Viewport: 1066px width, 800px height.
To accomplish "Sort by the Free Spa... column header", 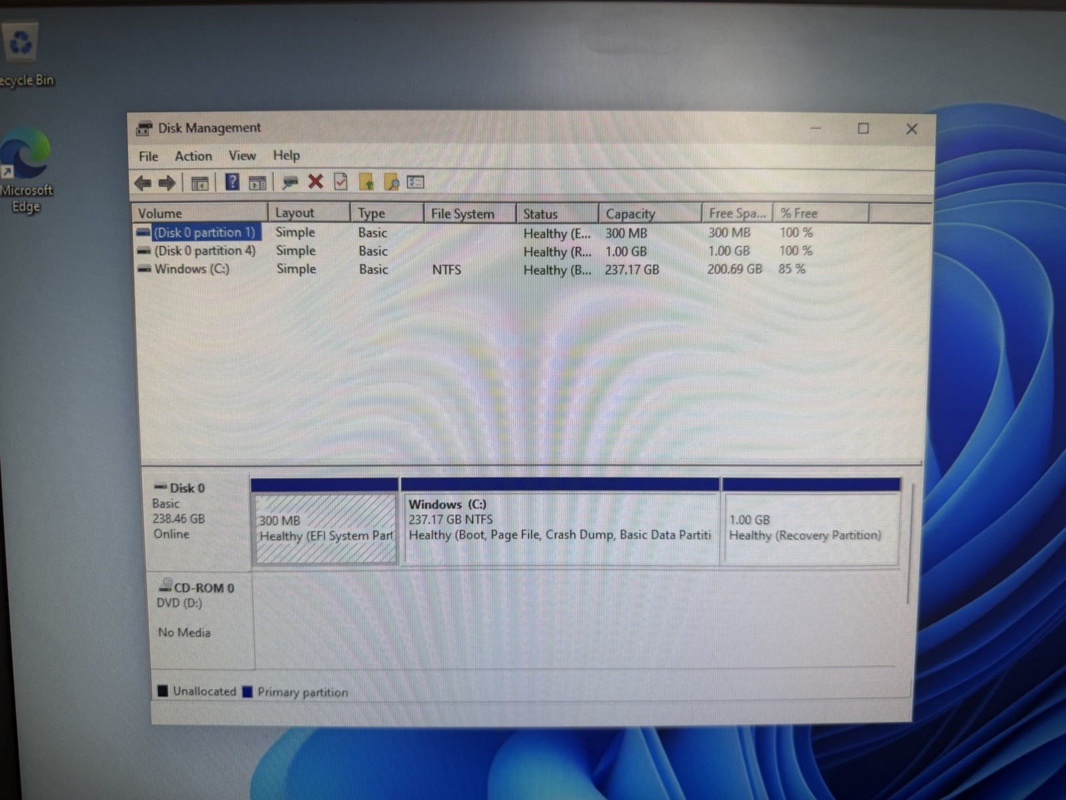I will [x=738, y=213].
